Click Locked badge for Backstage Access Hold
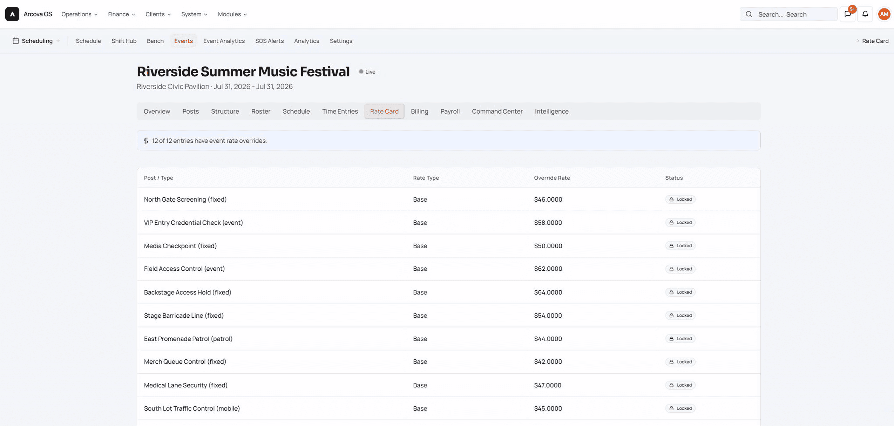 680,292
